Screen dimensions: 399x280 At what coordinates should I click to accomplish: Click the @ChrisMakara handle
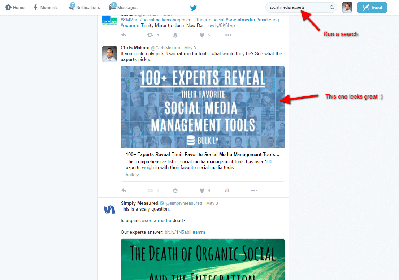point(165,48)
